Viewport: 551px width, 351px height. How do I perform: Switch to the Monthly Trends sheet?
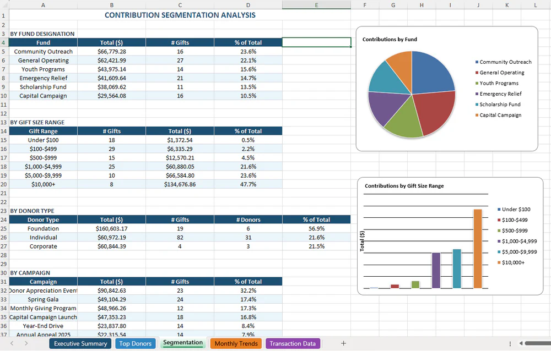coord(235,343)
